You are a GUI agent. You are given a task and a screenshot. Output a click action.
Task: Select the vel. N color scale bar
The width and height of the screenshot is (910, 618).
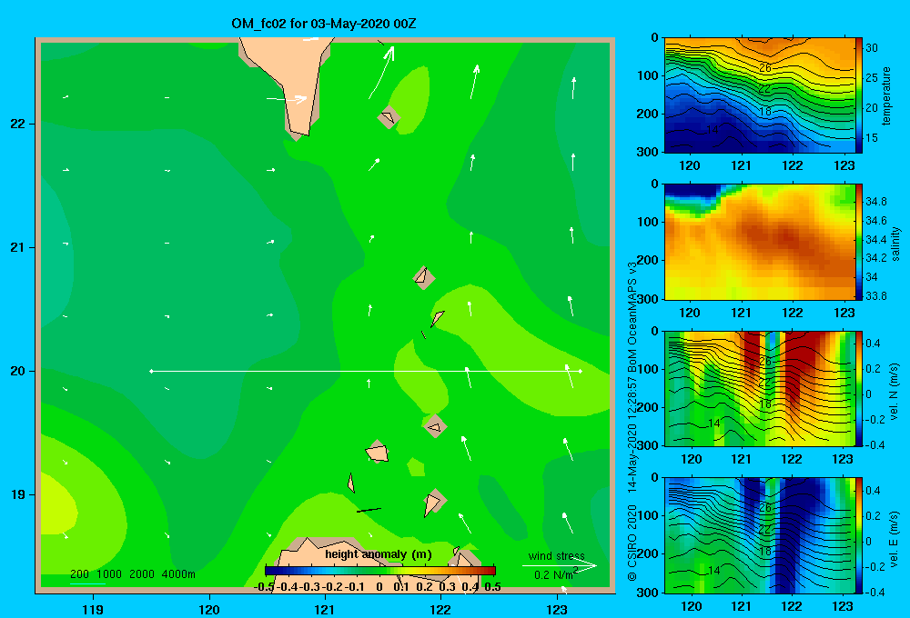[859, 388]
